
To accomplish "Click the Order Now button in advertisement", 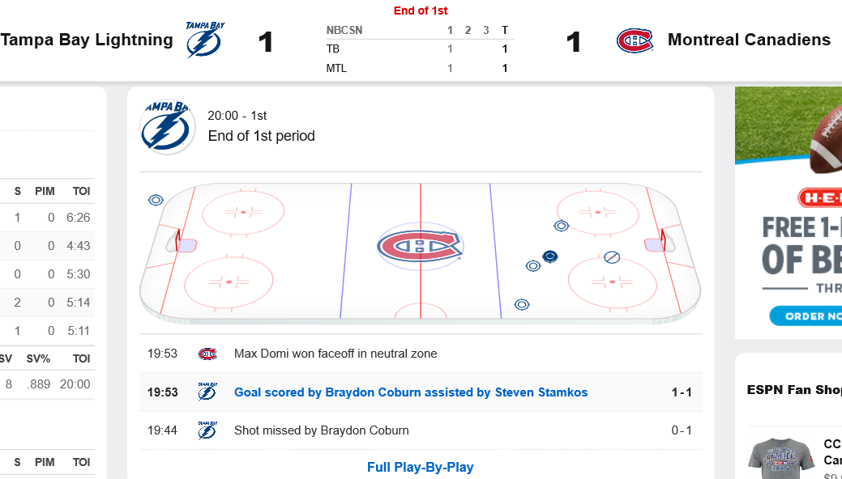I will point(806,316).
